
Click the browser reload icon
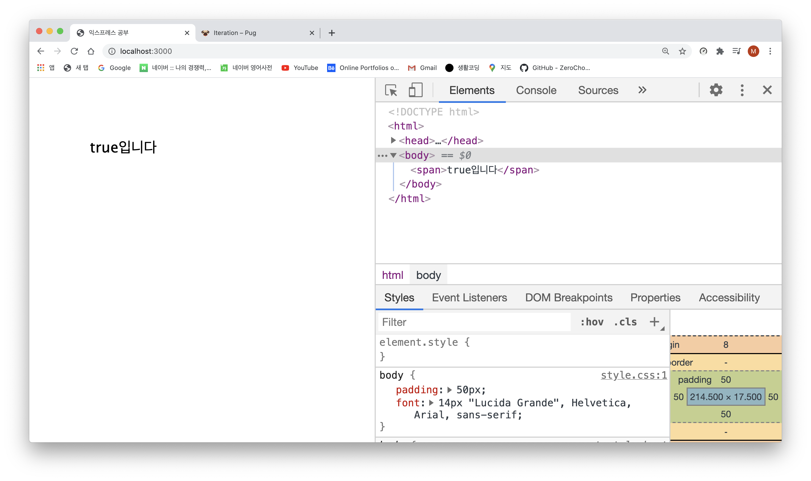[74, 51]
